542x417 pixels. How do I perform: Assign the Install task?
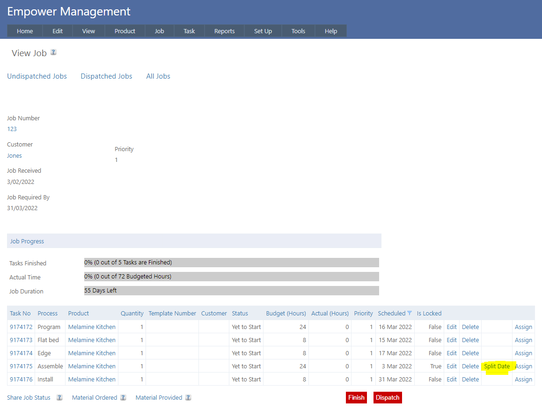pyautogui.click(x=523, y=380)
